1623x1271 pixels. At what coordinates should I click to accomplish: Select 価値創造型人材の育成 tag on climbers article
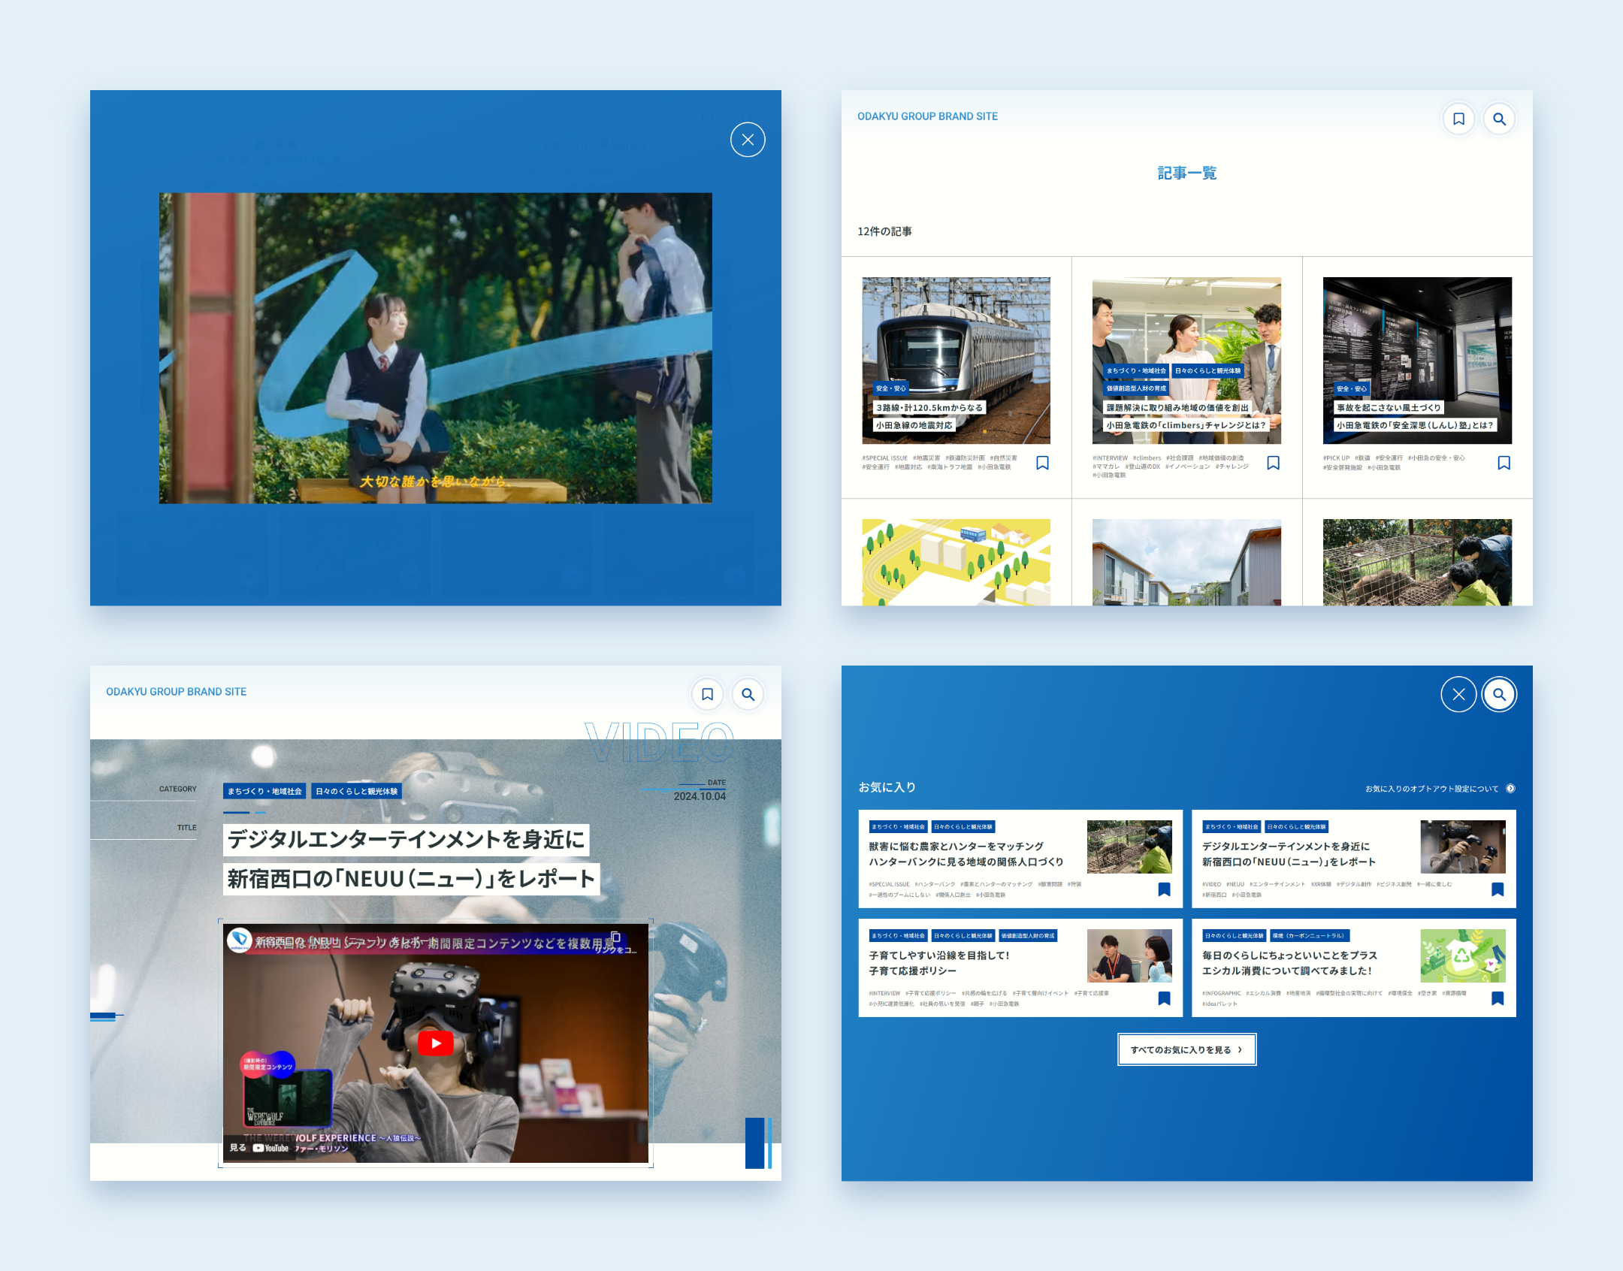[1136, 388]
